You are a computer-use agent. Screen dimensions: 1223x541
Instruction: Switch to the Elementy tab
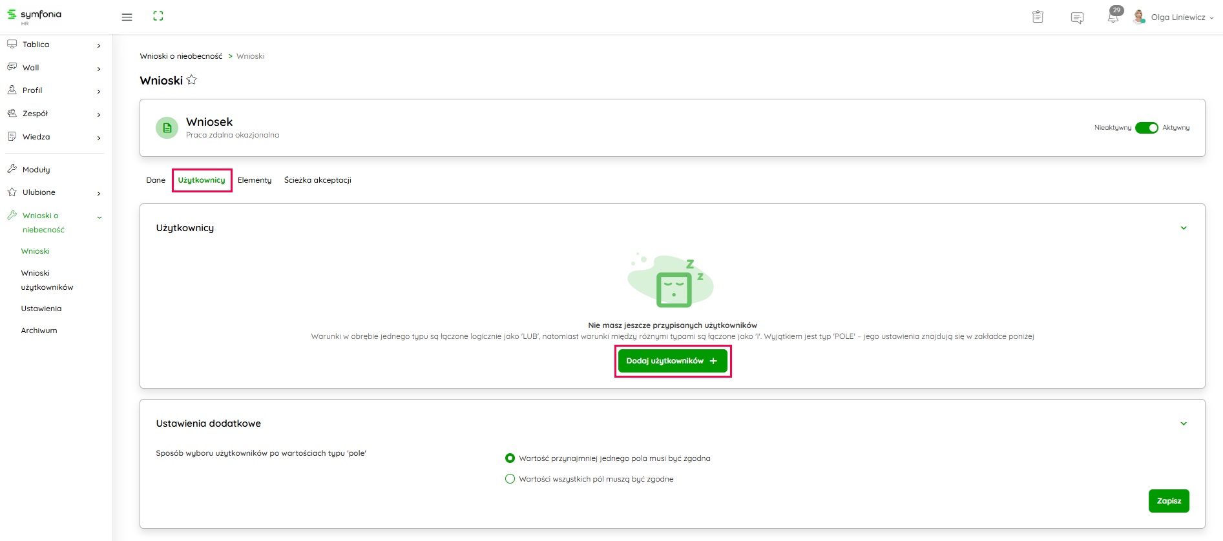pyautogui.click(x=255, y=180)
